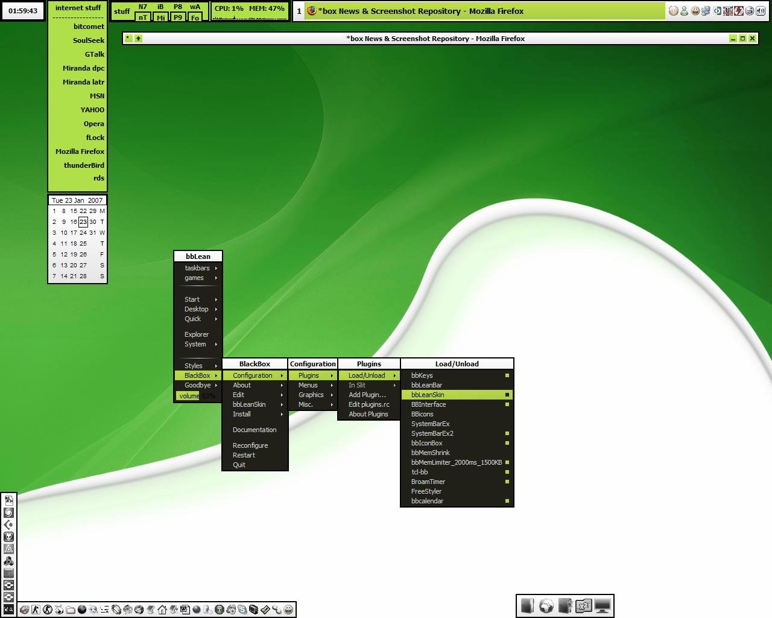The image size is (772, 618).
Task: Adjust the volume slider in bbLean menu
Action: (198, 396)
